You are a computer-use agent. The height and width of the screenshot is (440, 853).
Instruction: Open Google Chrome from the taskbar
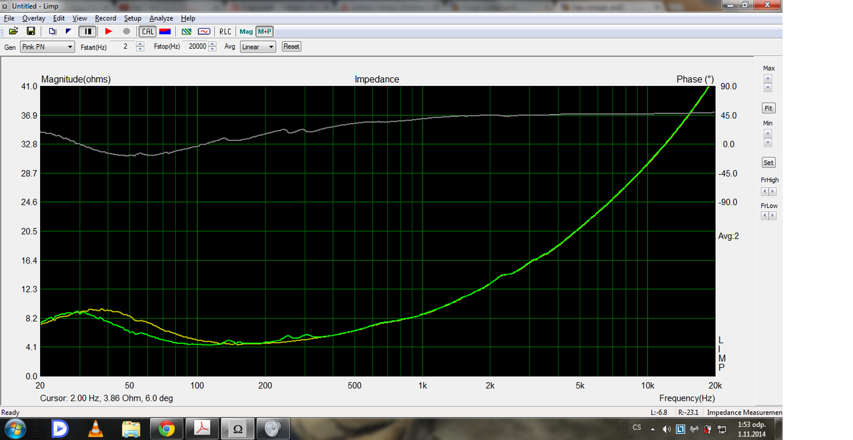pyautogui.click(x=167, y=429)
